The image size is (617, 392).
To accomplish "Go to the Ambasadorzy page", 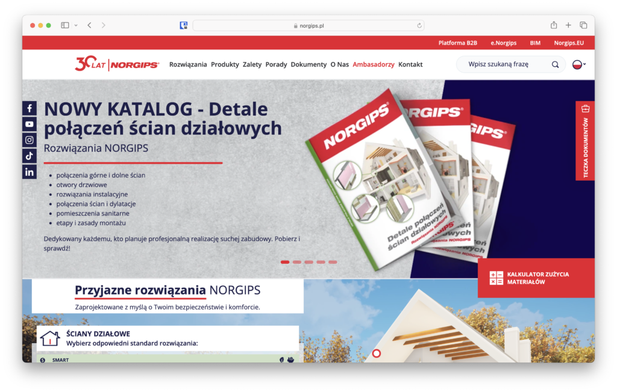I will coord(374,64).
